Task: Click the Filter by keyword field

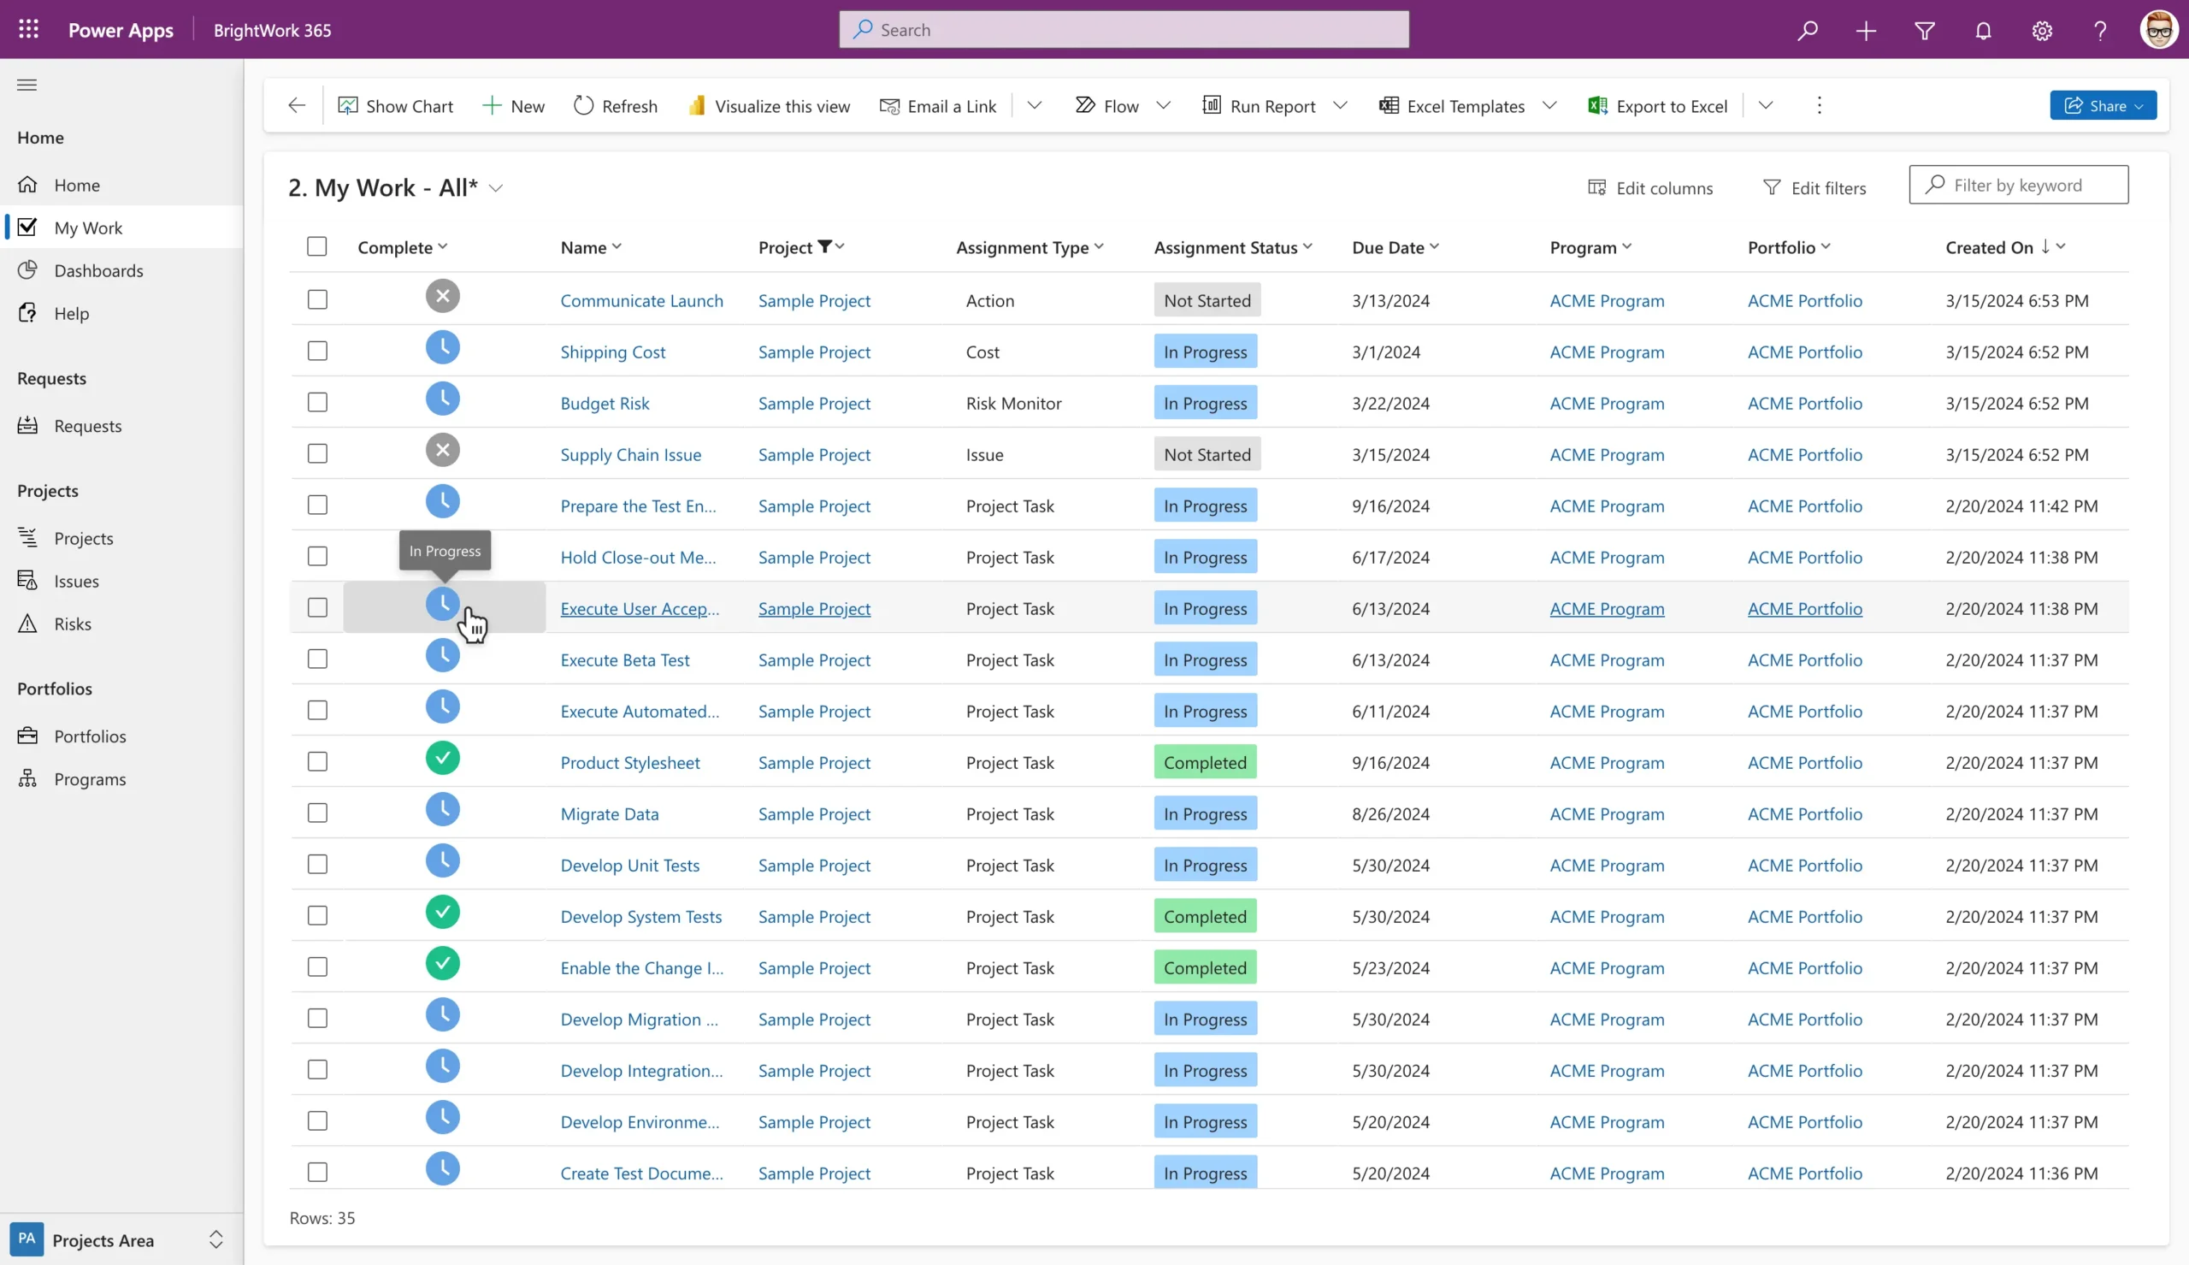Action: click(2027, 185)
